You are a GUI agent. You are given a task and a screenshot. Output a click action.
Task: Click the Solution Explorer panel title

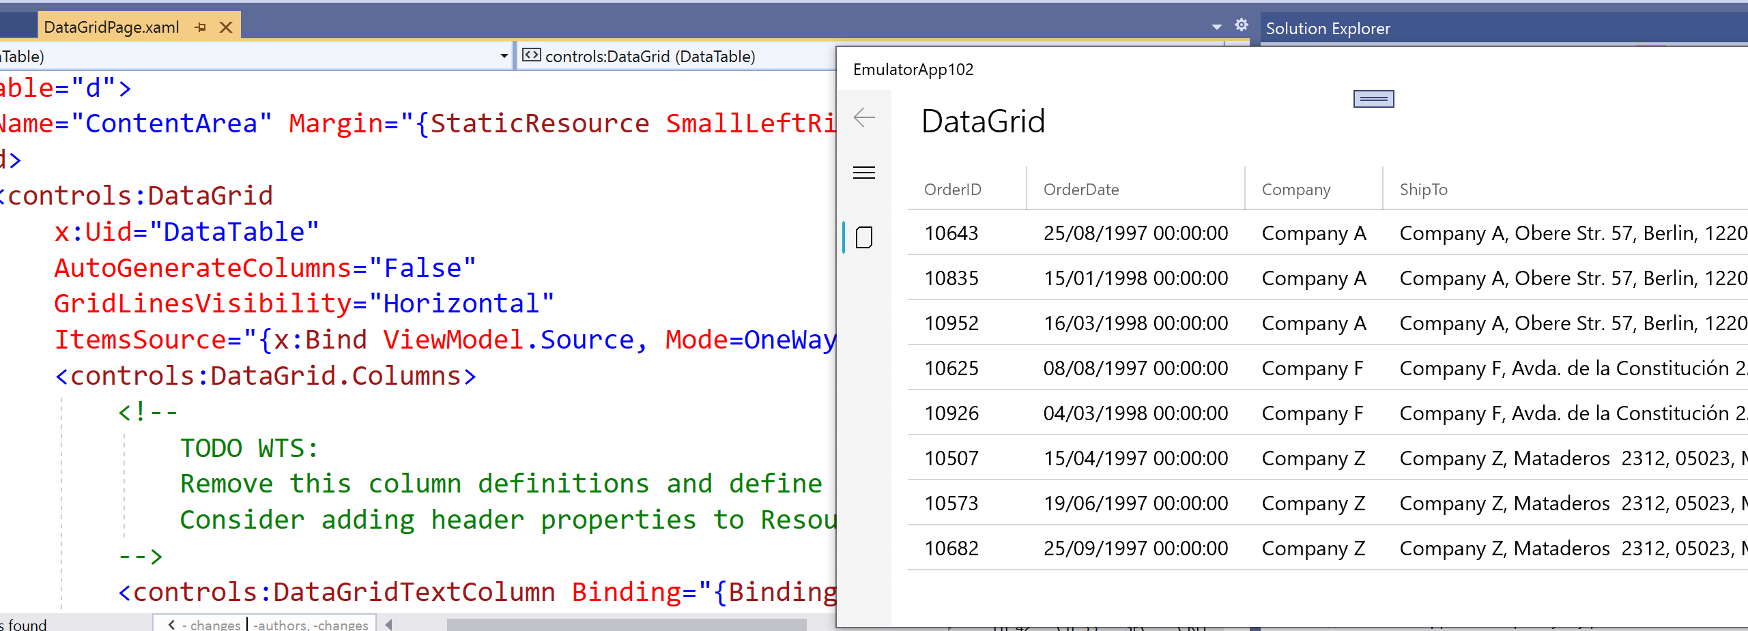click(1327, 28)
